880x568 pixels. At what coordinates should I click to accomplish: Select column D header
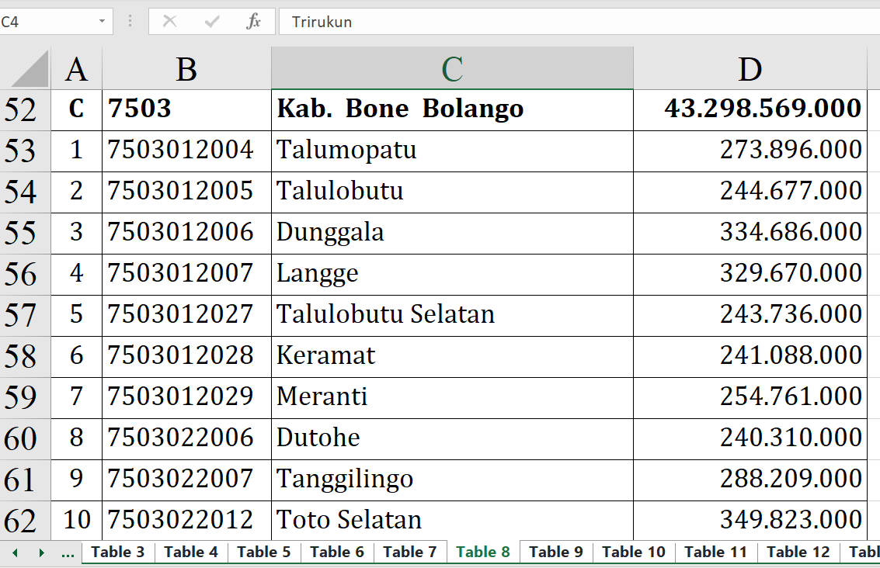click(750, 70)
